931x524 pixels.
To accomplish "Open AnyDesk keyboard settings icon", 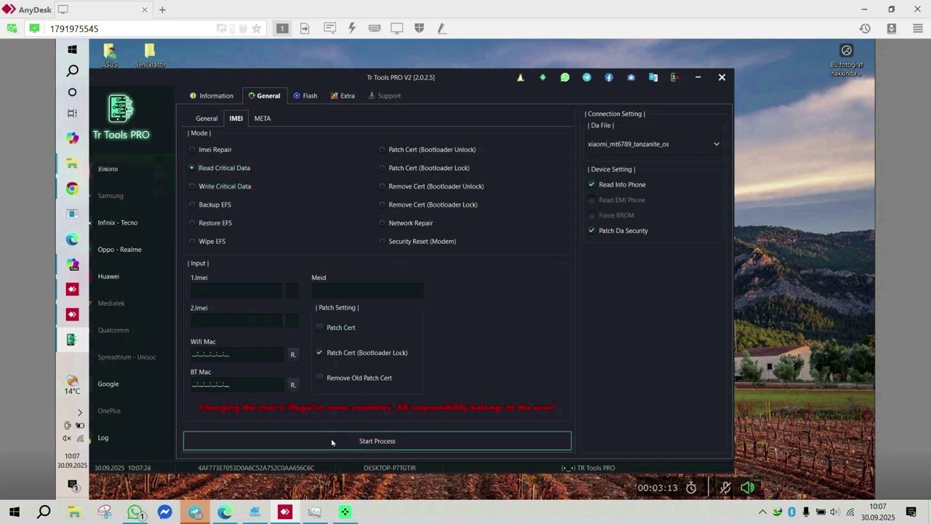I will click(375, 28).
